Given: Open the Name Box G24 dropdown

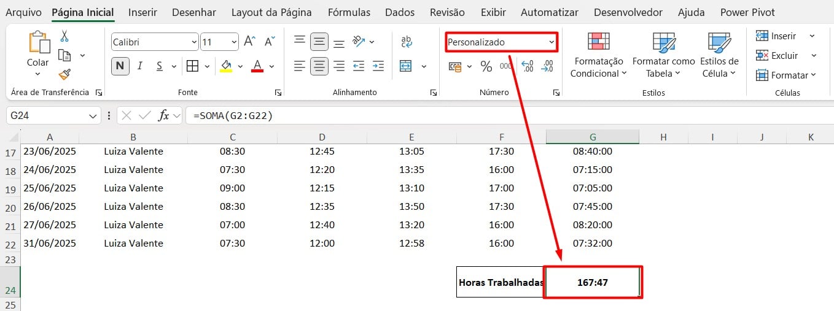Looking at the screenshot, I should tap(93, 115).
